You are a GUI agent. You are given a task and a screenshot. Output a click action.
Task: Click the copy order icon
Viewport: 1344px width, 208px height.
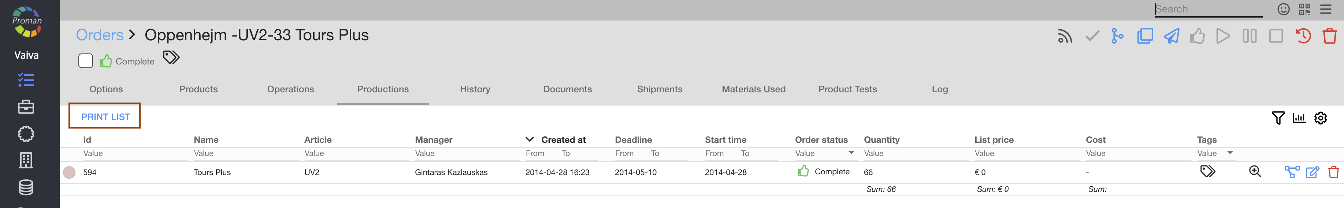pos(1145,37)
